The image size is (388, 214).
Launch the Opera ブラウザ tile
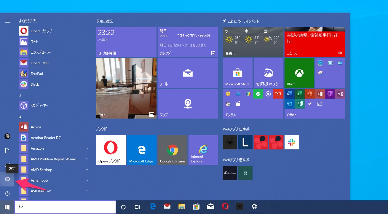(111, 150)
